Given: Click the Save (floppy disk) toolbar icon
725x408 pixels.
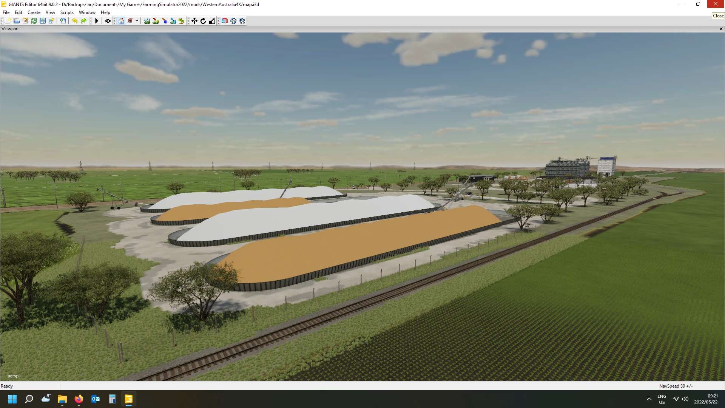Looking at the screenshot, I should click(x=43, y=21).
